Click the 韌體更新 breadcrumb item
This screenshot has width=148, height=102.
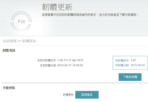(x=29, y=41)
